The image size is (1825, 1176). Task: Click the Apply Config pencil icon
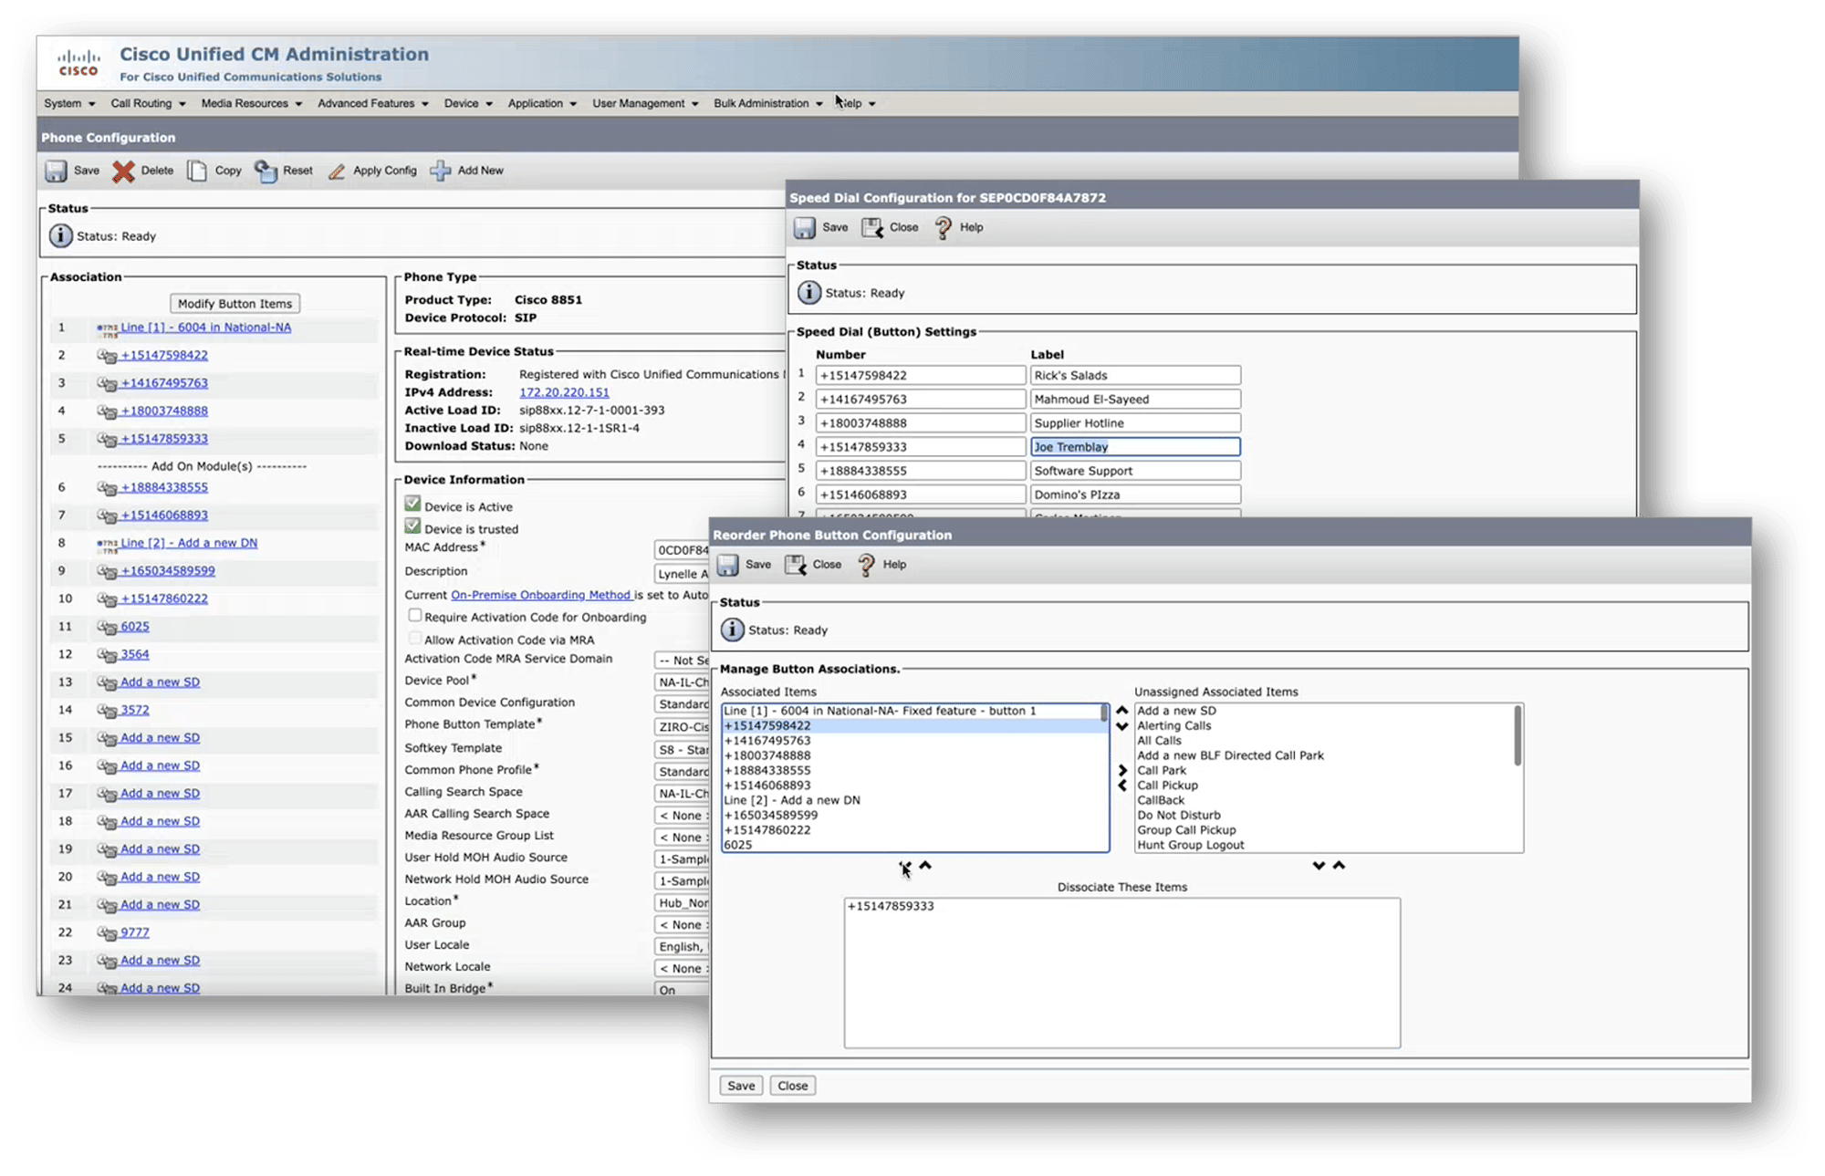pyautogui.click(x=337, y=172)
